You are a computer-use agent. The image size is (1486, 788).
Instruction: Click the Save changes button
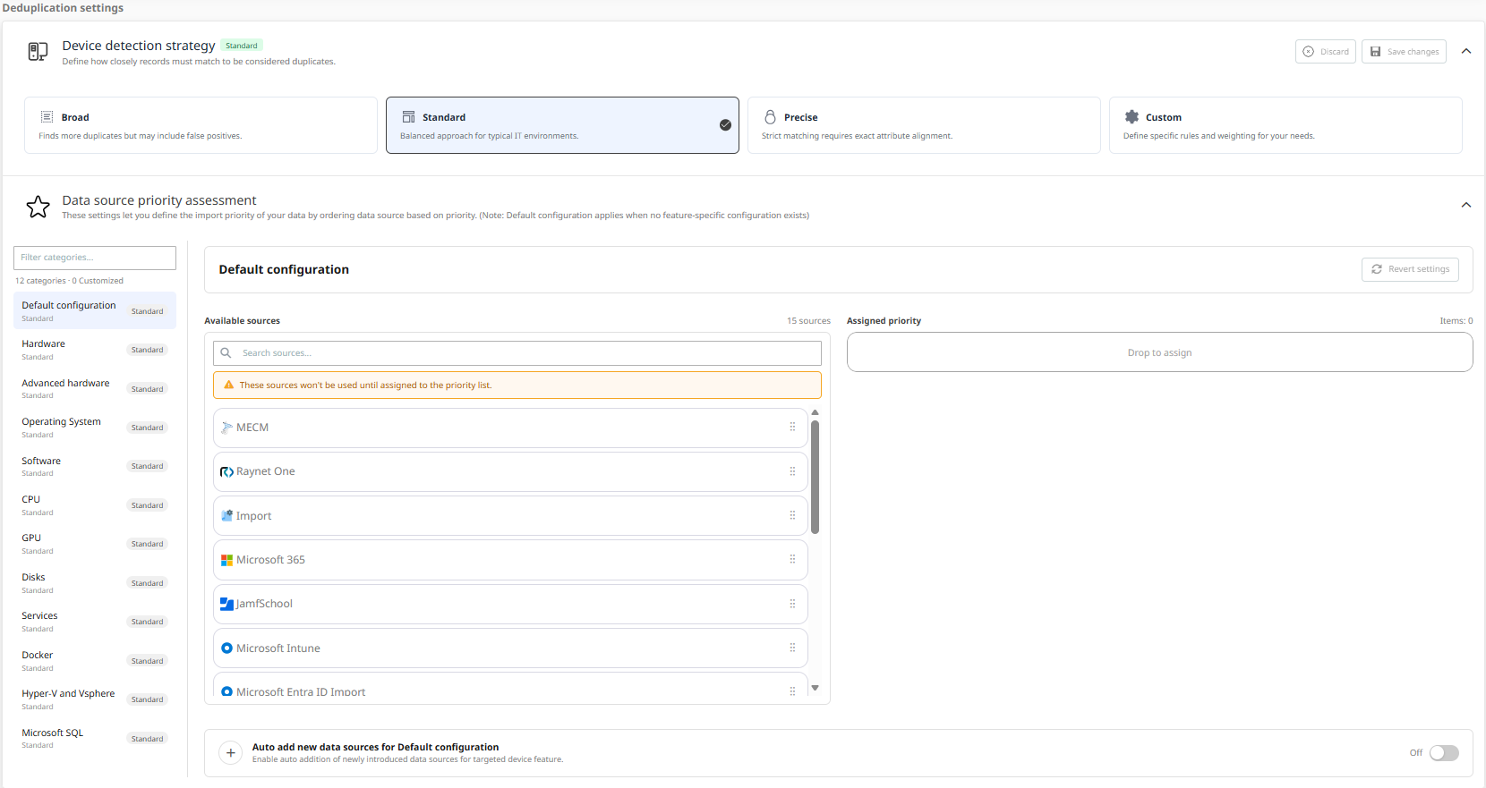[1404, 52]
